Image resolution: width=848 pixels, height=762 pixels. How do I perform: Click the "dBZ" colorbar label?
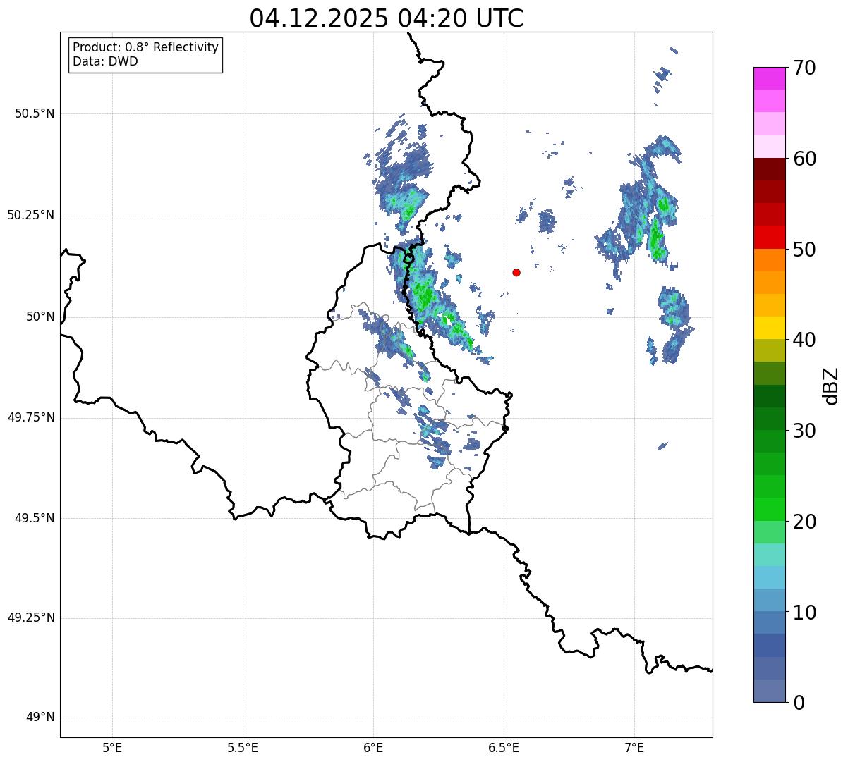coord(831,385)
